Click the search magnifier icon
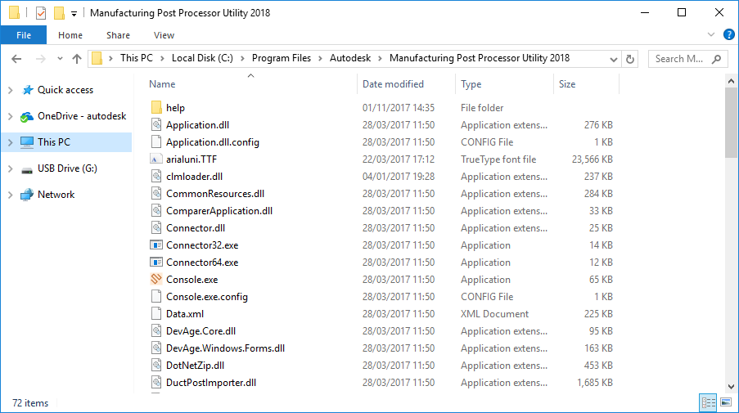 pyautogui.click(x=716, y=59)
